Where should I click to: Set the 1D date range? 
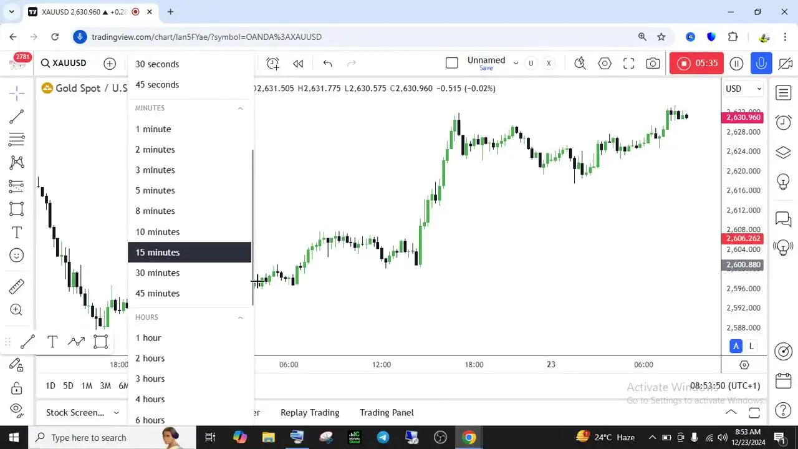50,386
